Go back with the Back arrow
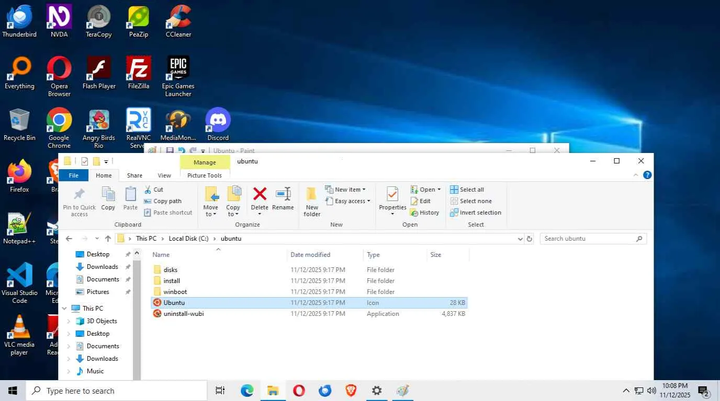Screen dimensions: 720x401 pyautogui.click(x=69, y=239)
